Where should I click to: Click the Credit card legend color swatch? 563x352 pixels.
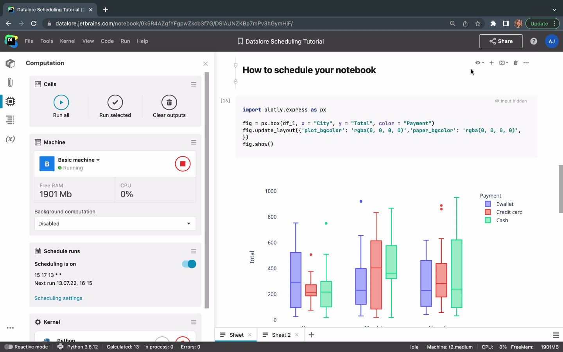tap(488, 212)
